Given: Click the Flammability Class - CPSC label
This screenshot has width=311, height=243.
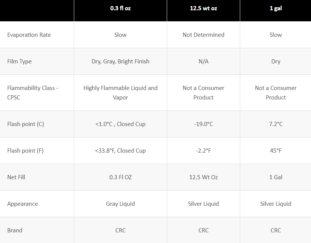Looking at the screenshot, I should tap(33, 93).
